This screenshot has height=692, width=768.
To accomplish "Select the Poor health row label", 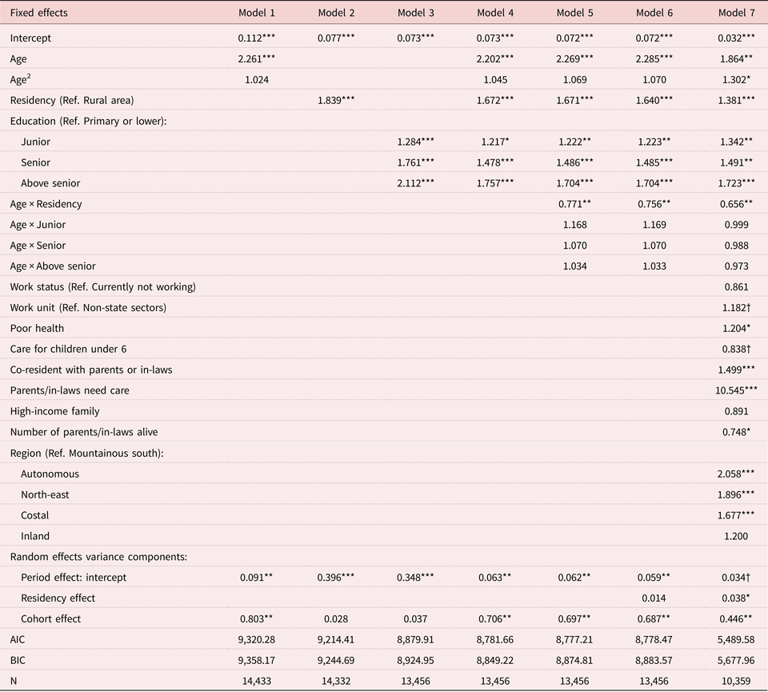I will click(37, 328).
